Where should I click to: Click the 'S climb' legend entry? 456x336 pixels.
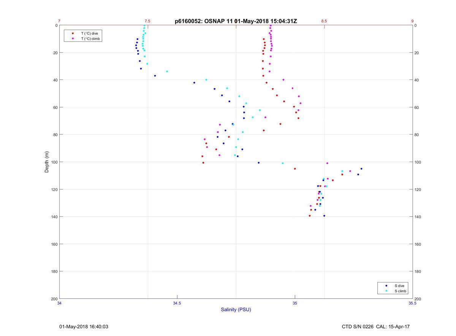[x=401, y=291]
